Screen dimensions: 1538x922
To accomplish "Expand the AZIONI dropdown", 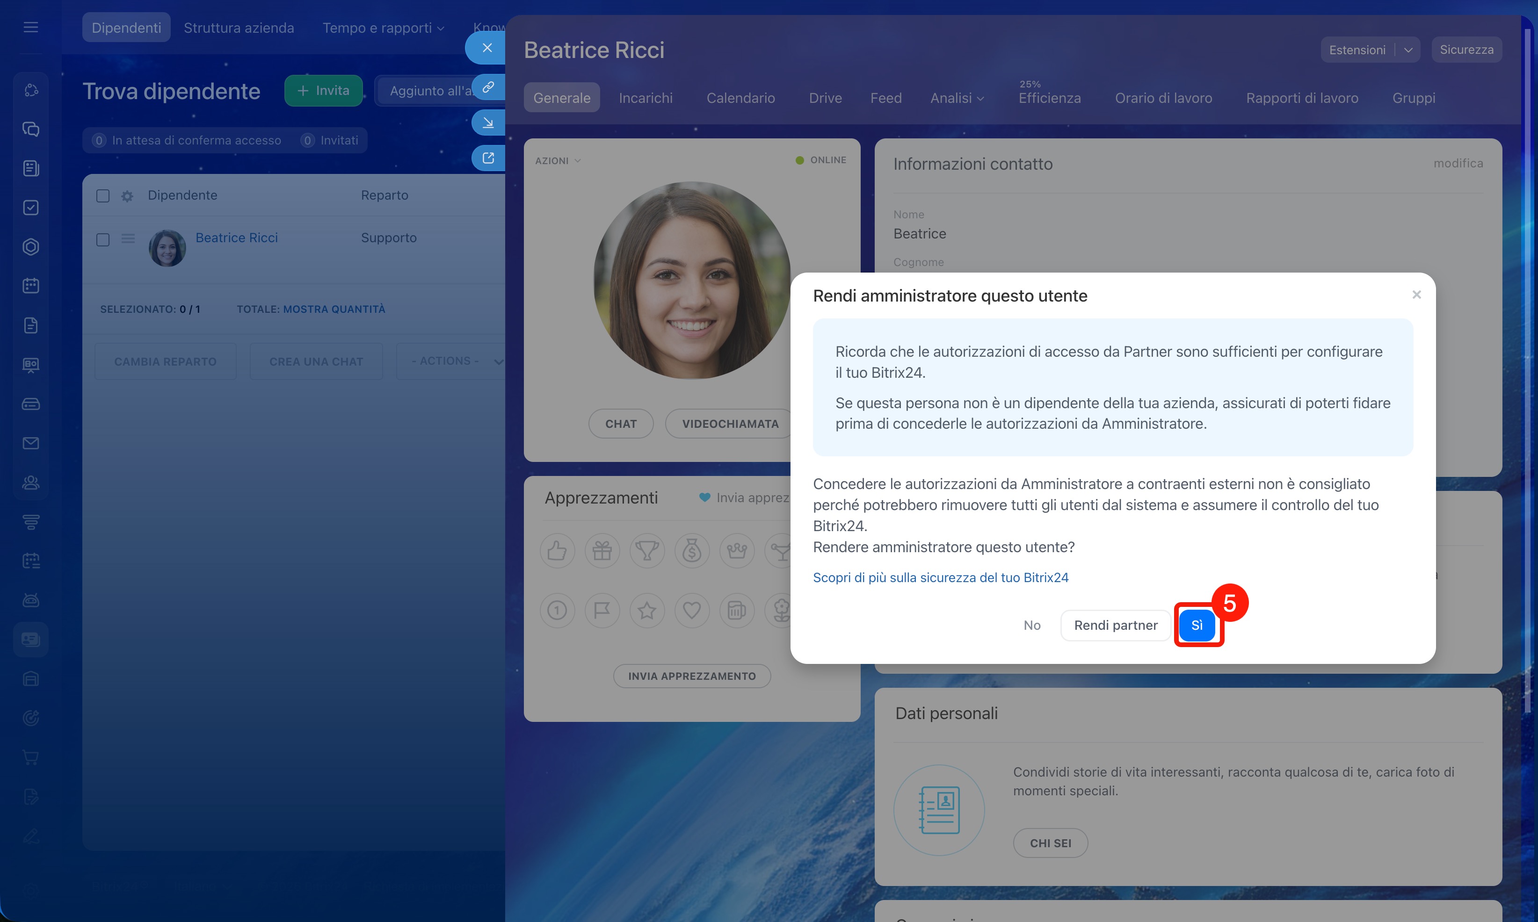I will [x=558, y=160].
